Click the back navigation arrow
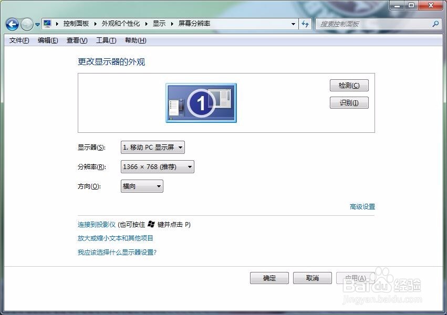Image resolution: width=447 pixels, height=315 pixels. [12, 24]
